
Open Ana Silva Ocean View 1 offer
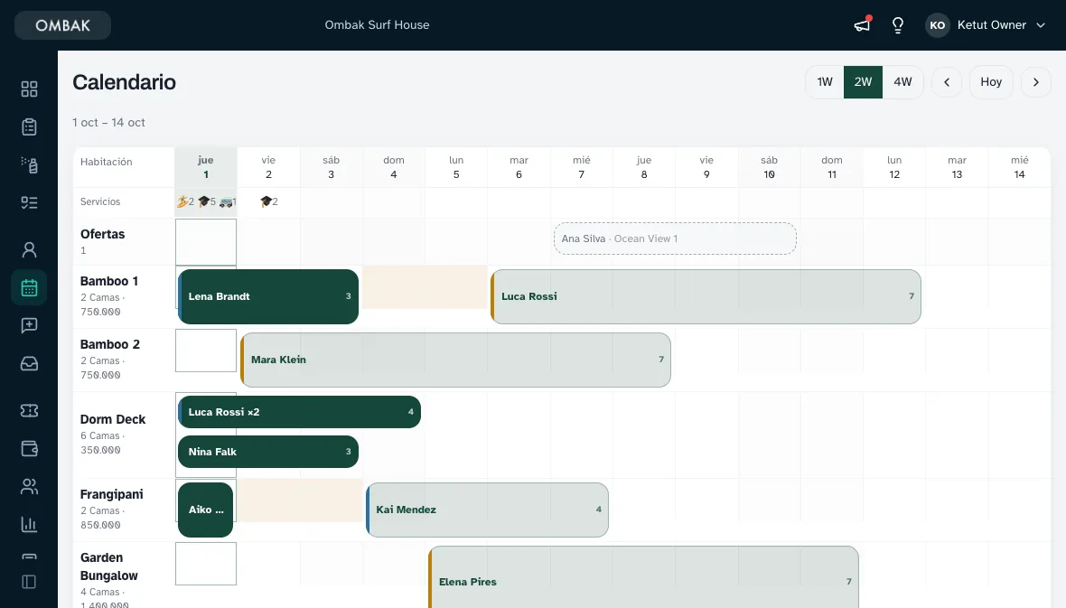click(x=675, y=239)
